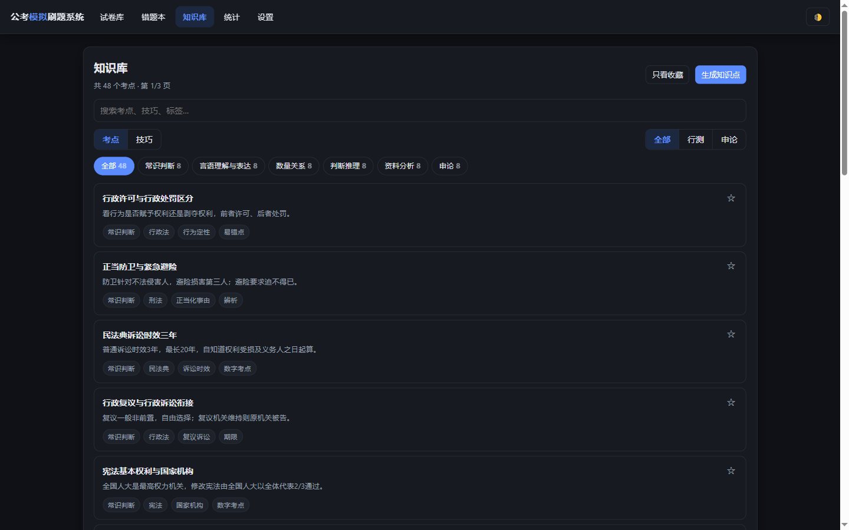Click the scrollbar up arrow
849x530 pixels.
point(844,5)
